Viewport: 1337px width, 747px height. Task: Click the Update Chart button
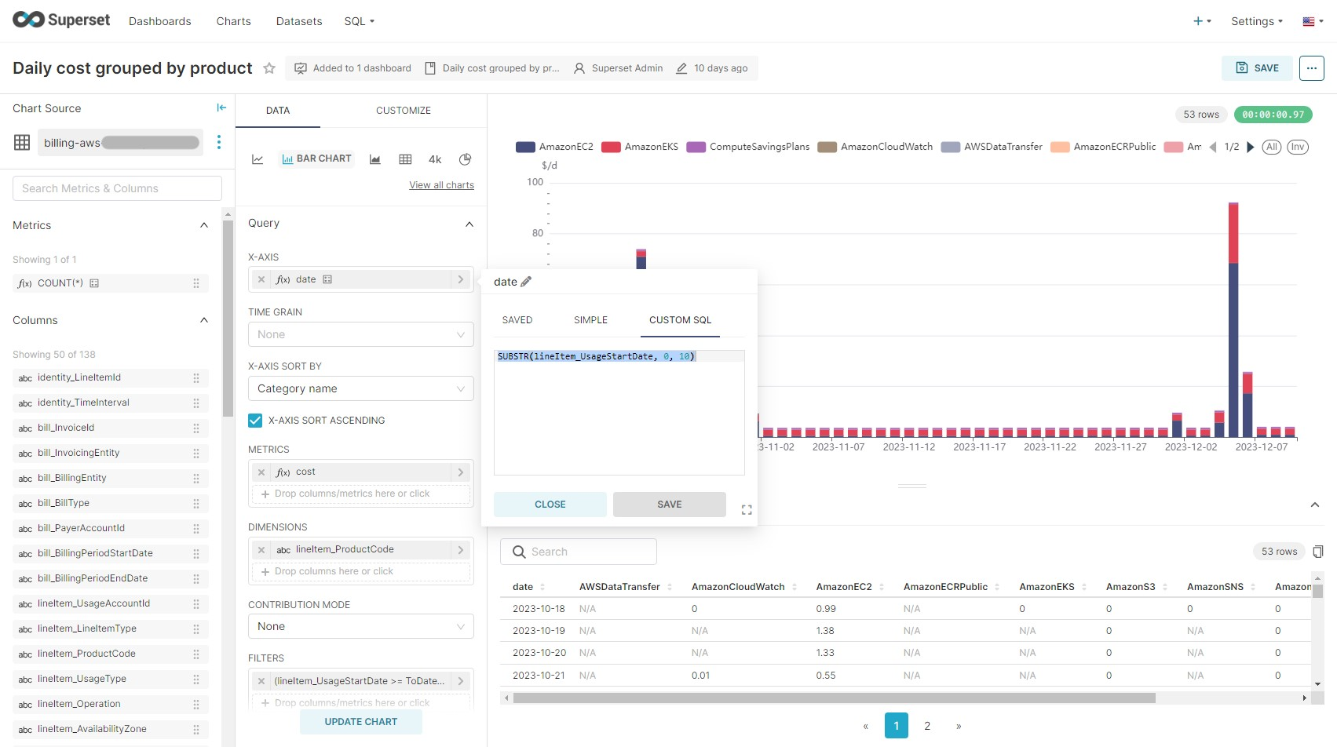click(360, 722)
